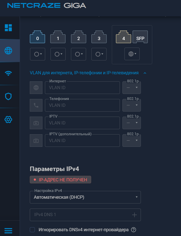Image resolution: width=181 pixels, height=236 pixels.
Task: Open port 1 role dropdown
Action: coord(58,54)
